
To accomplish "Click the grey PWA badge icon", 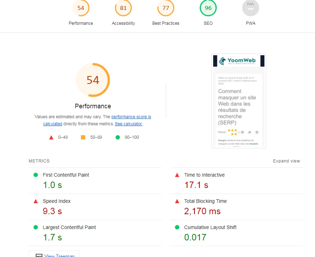I will (x=251, y=8).
